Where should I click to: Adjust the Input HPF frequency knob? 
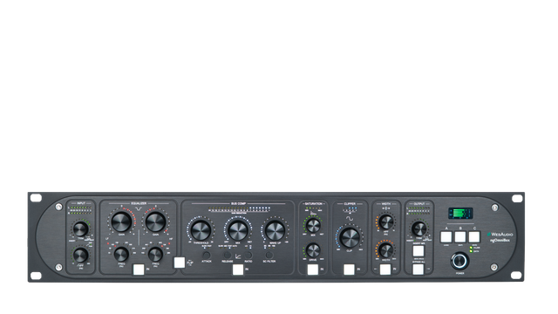tap(81, 256)
